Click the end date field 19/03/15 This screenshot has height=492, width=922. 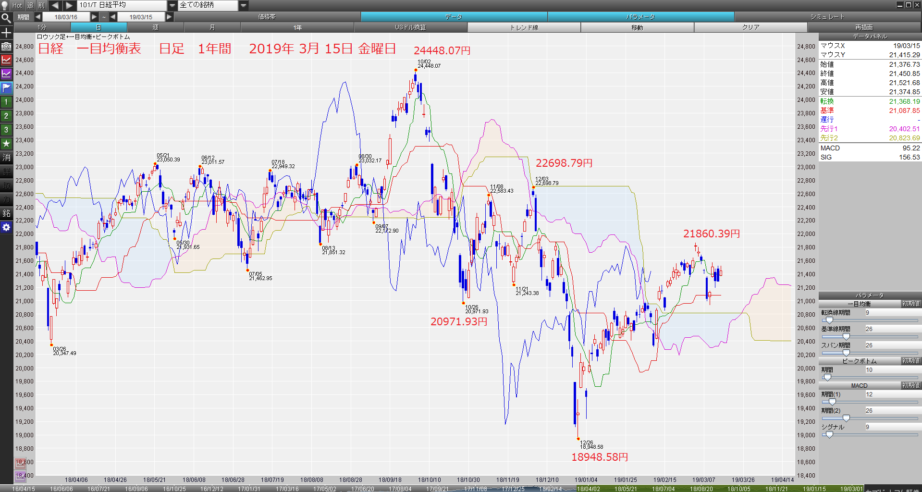pyautogui.click(x=141, y=17)
